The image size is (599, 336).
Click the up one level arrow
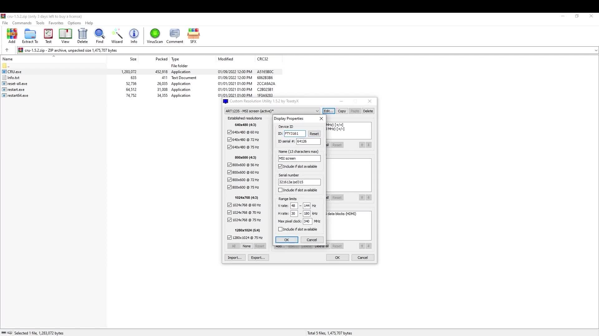(x=7, y=50)
